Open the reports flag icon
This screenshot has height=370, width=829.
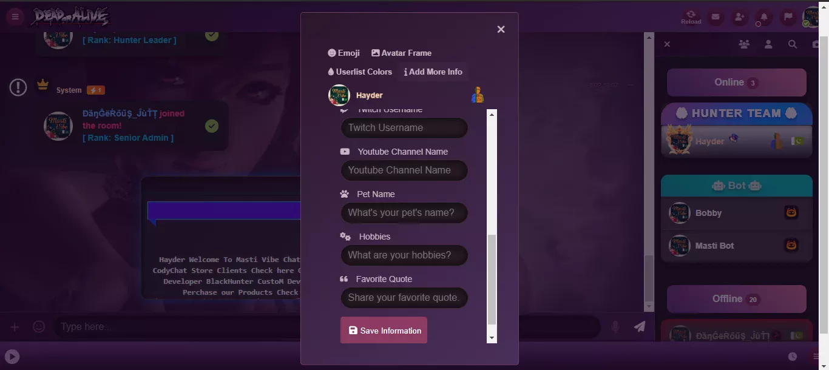(788, 17)
